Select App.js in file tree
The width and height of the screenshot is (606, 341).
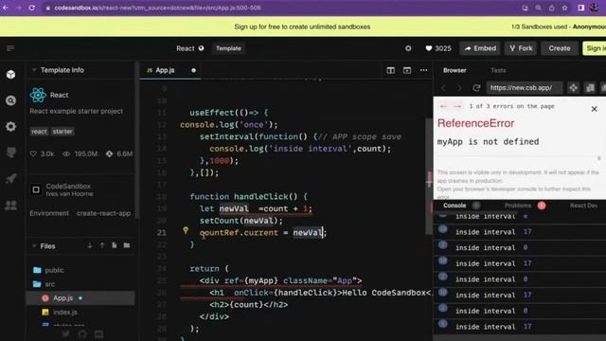click(80, 298)
